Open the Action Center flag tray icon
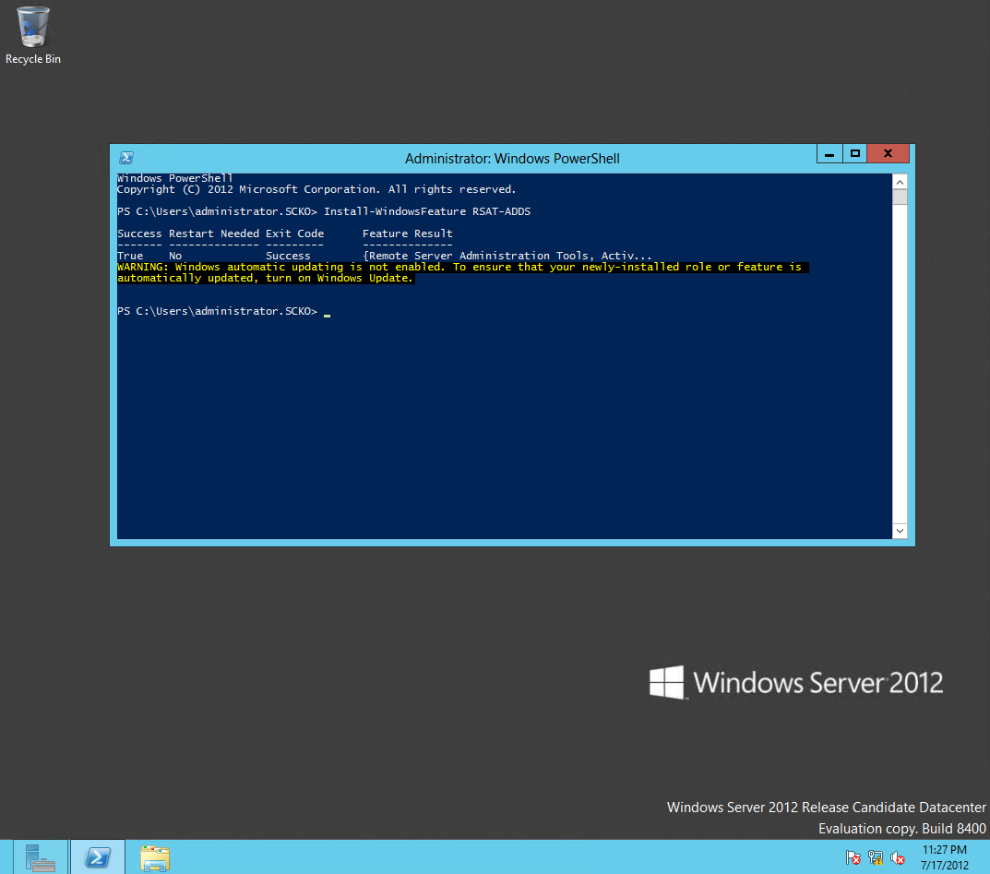The width and height of the screenshot is (990, 874). click(x=853, y=857)
